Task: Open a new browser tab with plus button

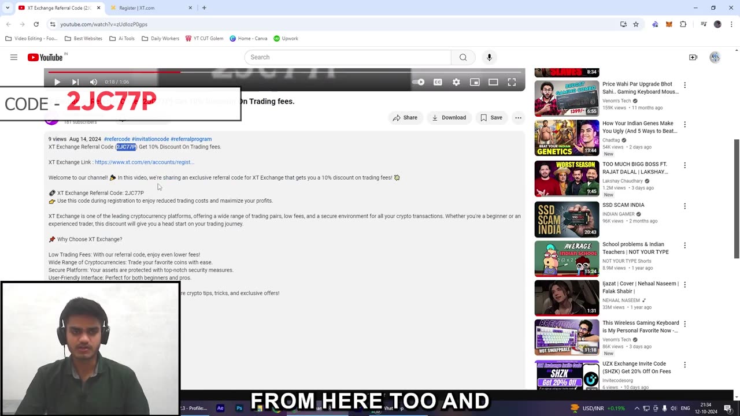Action: tap(204, 8)
